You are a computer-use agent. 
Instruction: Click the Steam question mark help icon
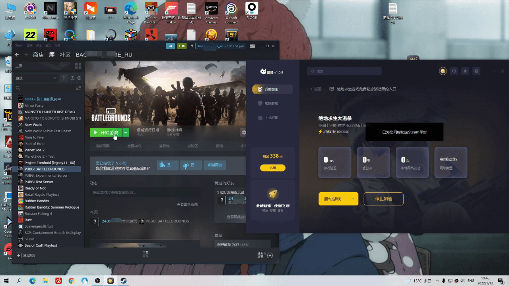[x=192, y=46]
